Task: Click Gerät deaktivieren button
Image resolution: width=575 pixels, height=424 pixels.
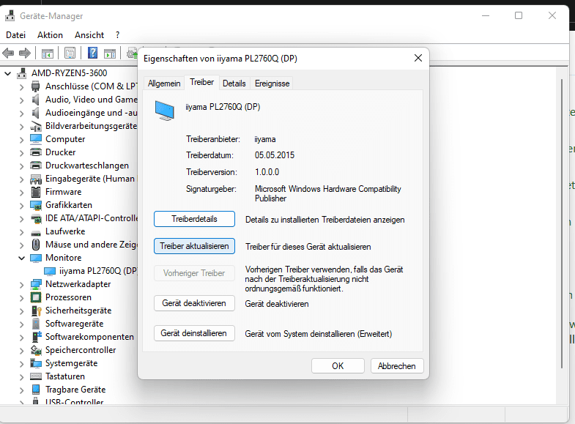Action: point(194,303)
